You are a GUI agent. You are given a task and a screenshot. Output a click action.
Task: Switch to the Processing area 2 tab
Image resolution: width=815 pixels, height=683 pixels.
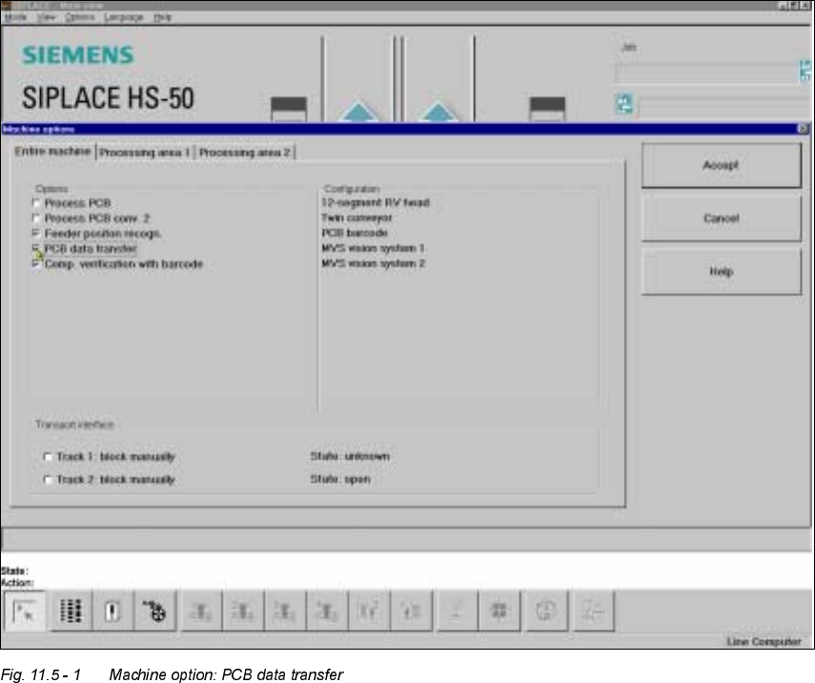click(244, 153)
